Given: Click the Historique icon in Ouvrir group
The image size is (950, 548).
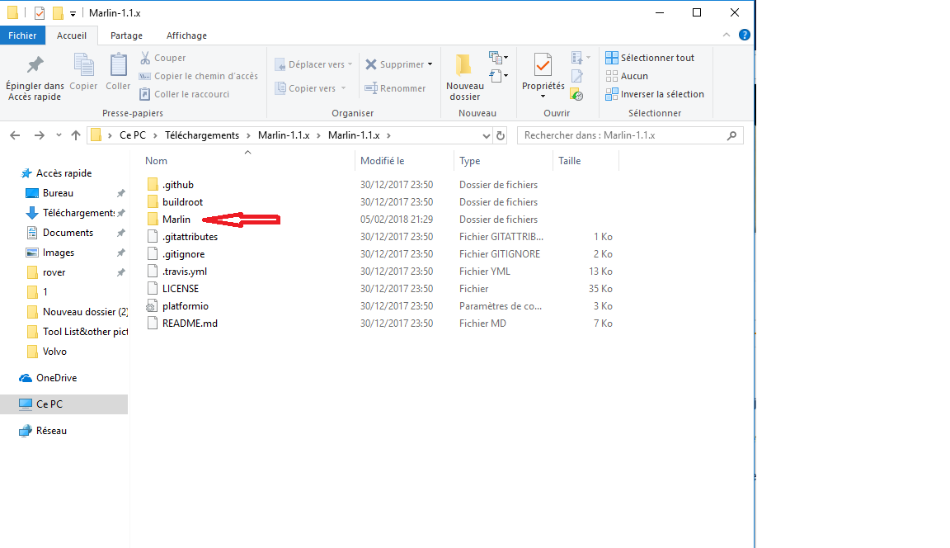Looking at the screenshot, I should 576,95.
